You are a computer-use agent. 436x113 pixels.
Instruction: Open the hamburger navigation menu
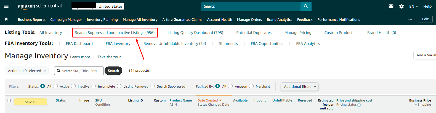click(6, 6)
